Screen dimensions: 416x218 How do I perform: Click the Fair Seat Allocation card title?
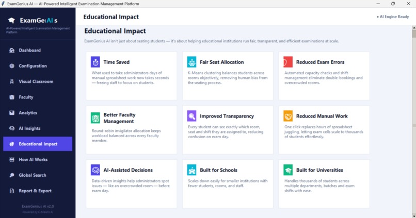221,62
